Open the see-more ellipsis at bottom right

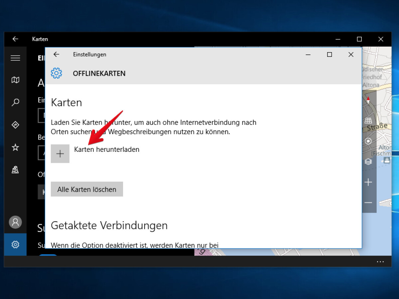coord(380,262)
